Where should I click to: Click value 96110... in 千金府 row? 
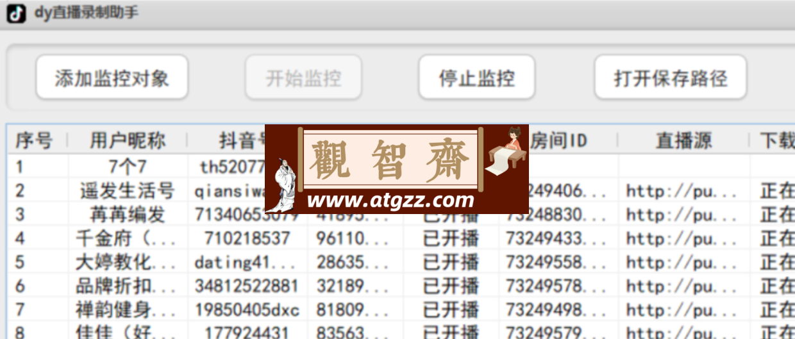click(352, 238)
